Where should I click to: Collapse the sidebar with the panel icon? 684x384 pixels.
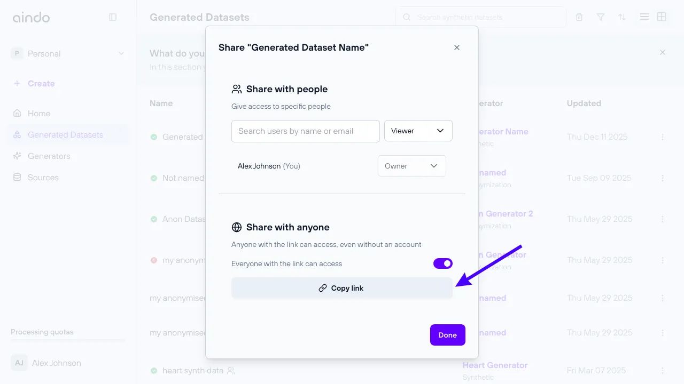(x=113, y=17)
